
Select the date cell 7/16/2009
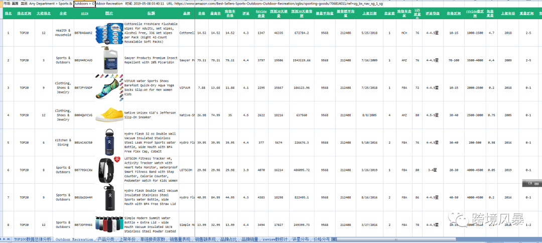click(369, 60)
